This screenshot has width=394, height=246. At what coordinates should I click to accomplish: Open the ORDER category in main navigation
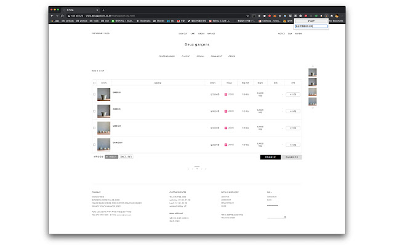pos(231,57)
